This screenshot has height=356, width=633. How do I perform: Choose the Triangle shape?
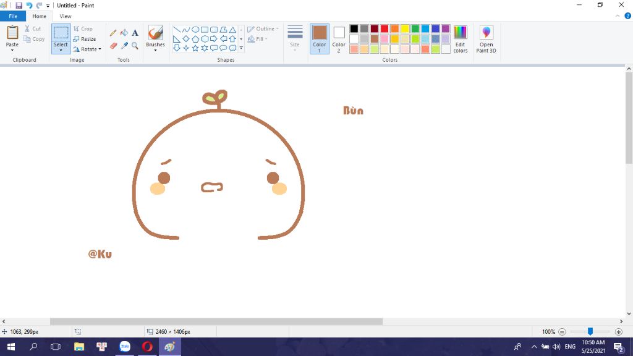click(232, 30)
